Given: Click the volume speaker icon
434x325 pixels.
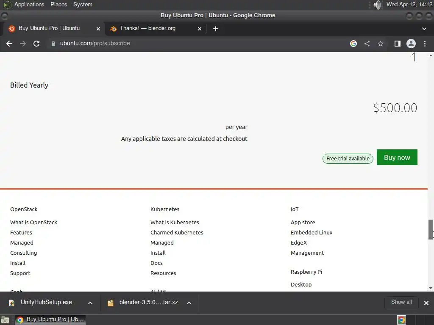Looking at the screenshot, I should (377, 4).
